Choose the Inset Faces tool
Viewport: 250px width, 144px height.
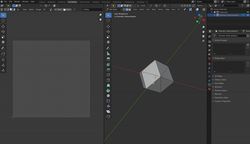108,65
